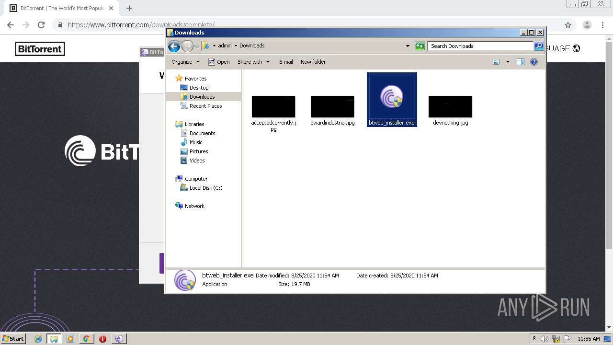
Task: Select Desktop in the navigation pane
Action: point(194,88)
